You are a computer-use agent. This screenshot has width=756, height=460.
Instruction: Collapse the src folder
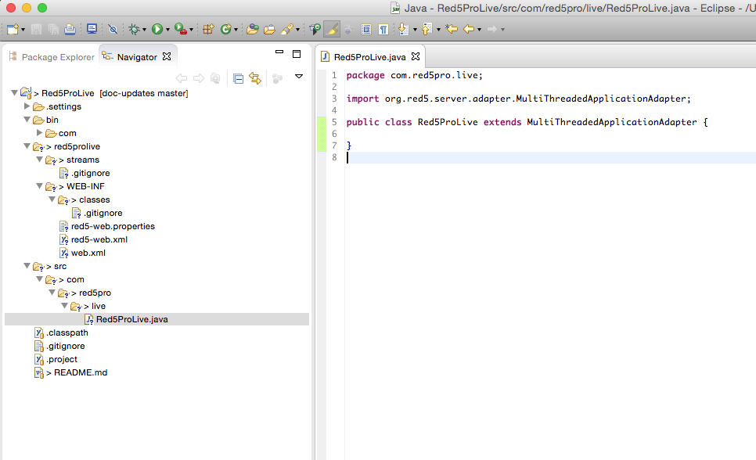(27, 266)
